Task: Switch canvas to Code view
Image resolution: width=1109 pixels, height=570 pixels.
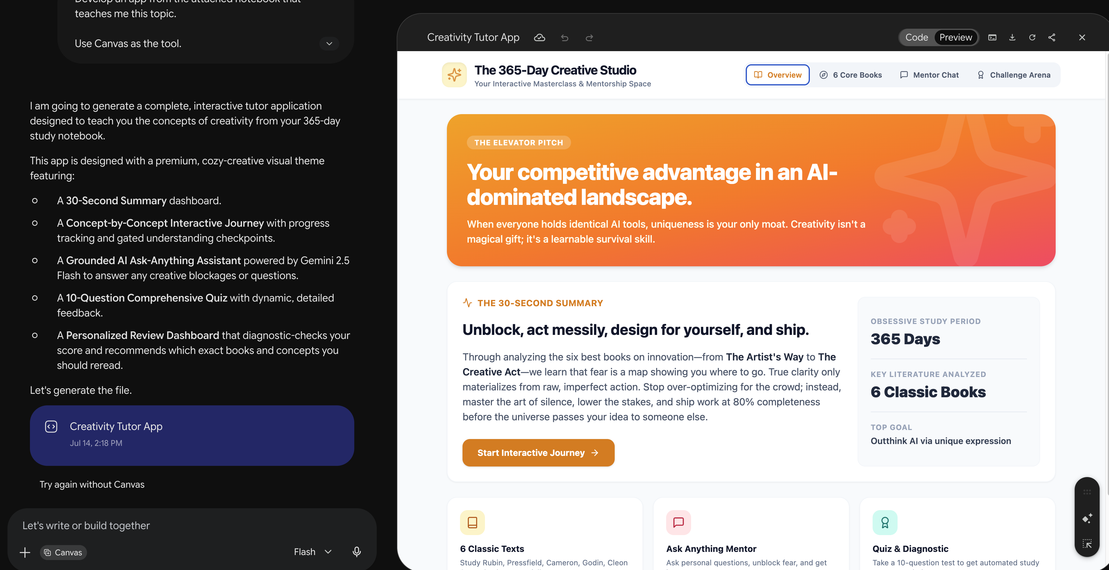Action: pos(917,37)
